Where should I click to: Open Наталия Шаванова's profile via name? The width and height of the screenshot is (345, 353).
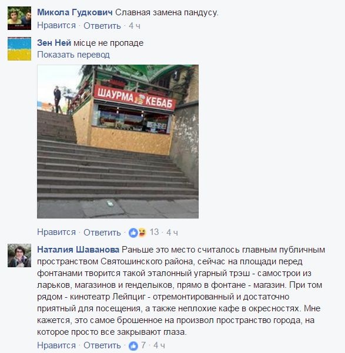click(x=78, y=250)
